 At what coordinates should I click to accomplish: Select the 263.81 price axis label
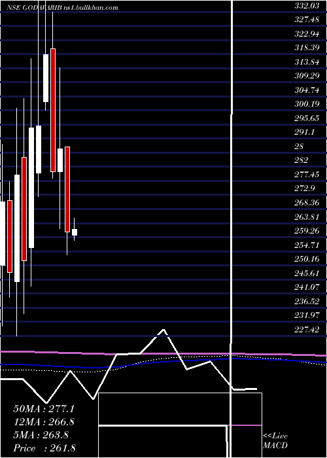click(307, 217)
